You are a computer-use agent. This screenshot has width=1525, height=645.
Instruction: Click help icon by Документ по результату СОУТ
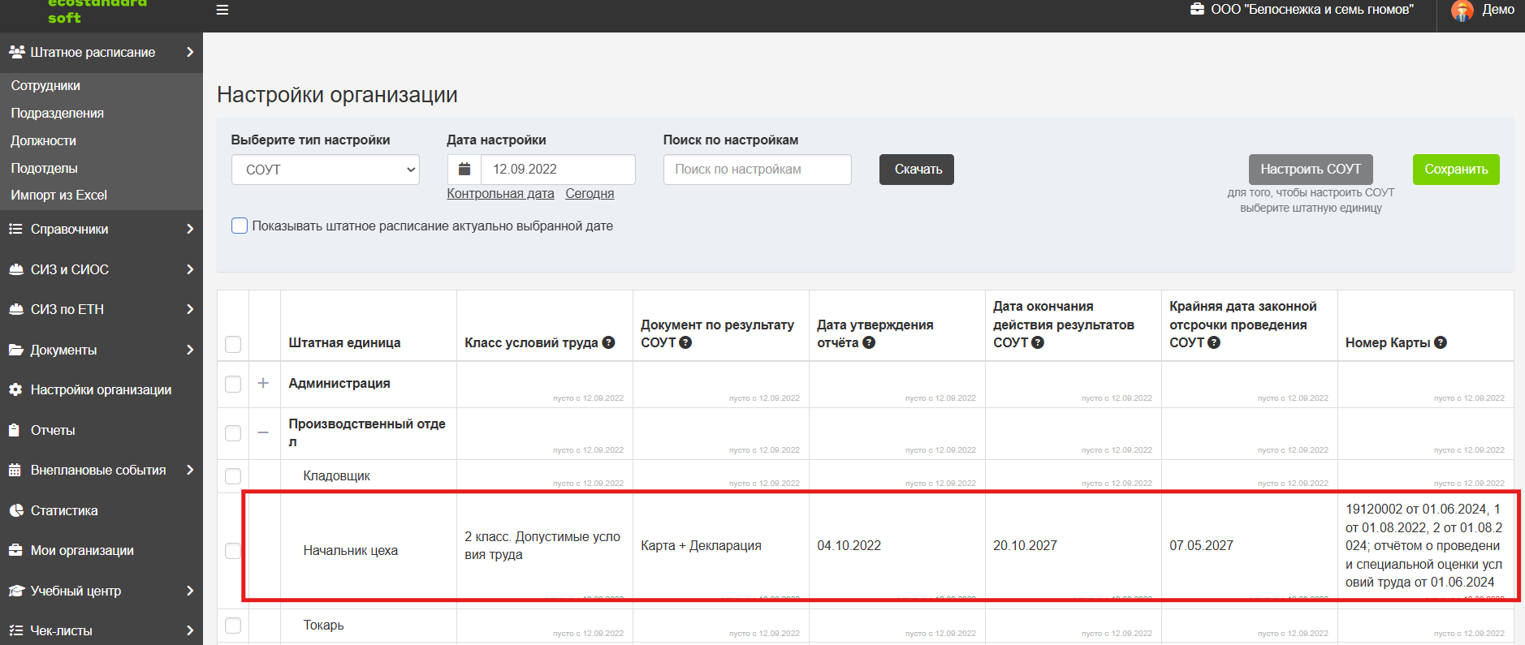(x=685, y=342)
